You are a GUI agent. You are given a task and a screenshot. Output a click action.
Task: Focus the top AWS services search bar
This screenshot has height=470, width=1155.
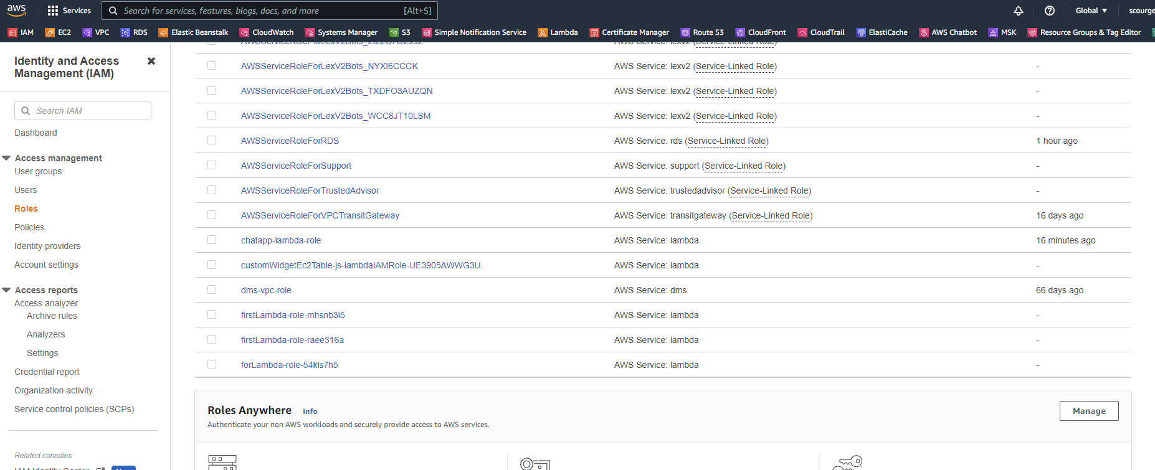coord(270,11)
